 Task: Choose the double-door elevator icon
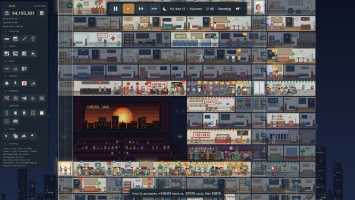[x=33, y=113]
